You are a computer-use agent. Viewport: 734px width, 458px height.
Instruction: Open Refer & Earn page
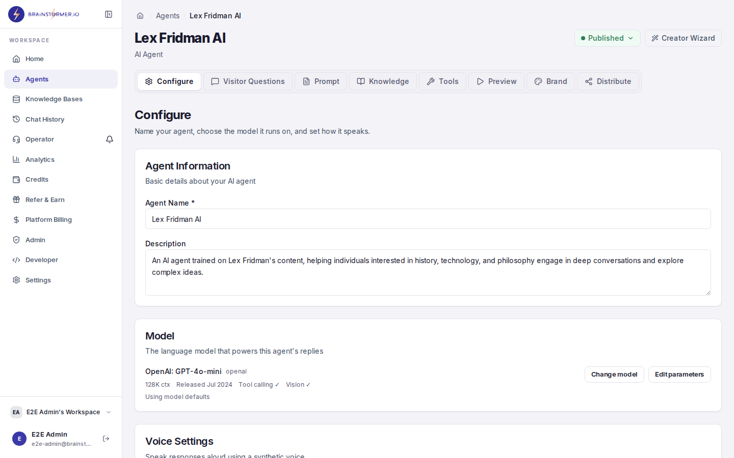click(x=61, y=199)
